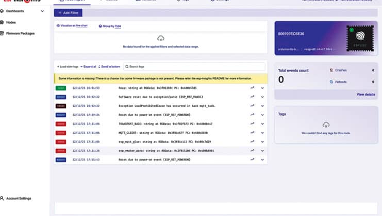Screen dimensions: 382x216
Task: Click the 'Exception LoadProhibitedCause has occurred' message
Action: click(x=167, y=106)
